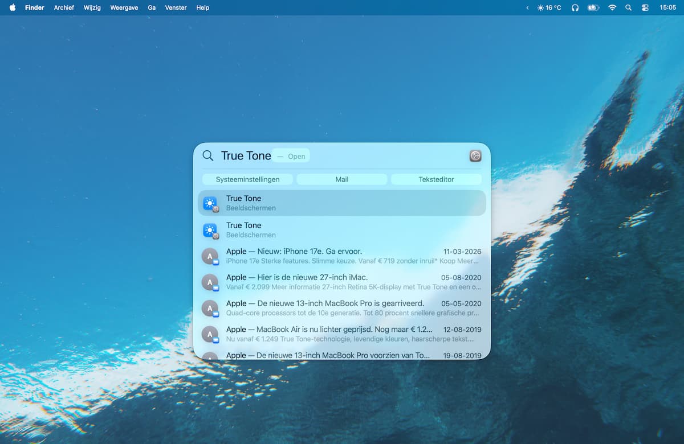Screen dimensions: 684x444
Task: Click the avatar of MacBook Air mail
Action: point(210,334)
